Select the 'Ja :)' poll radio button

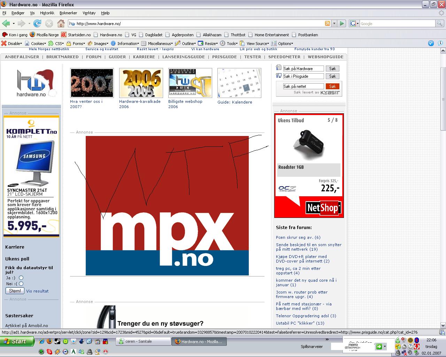click(x=21, y=278)
